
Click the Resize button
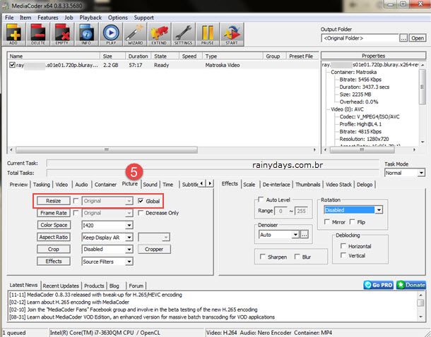tap(53, 201)
